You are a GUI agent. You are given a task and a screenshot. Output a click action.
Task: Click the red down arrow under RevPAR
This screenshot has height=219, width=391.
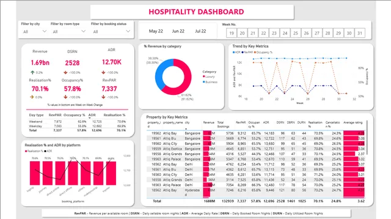(103, 97)
